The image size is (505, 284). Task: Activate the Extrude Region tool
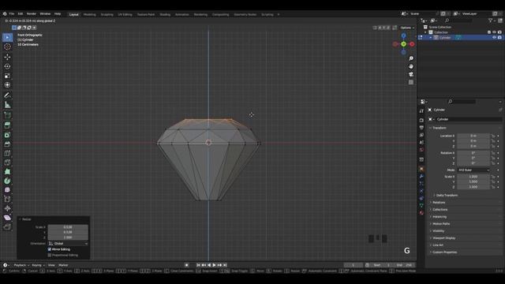[x=7, y=125]
